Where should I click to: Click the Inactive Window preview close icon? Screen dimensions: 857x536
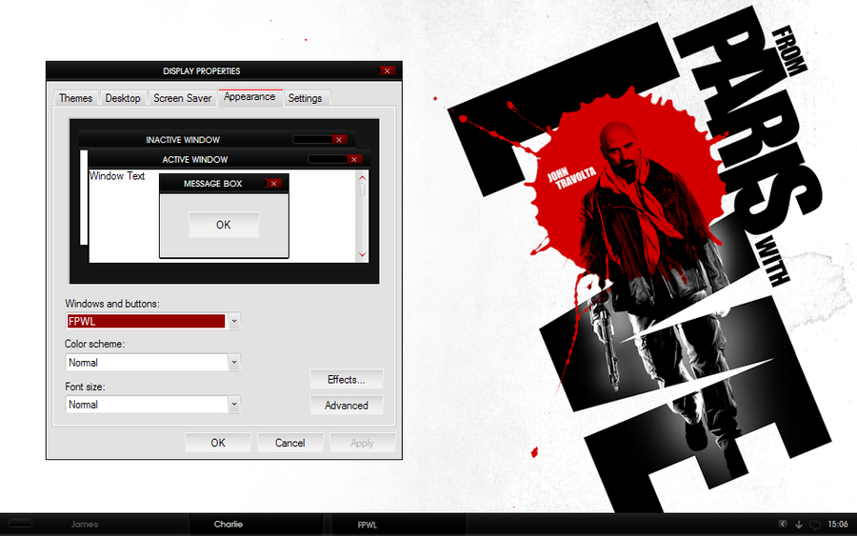click(339, 140)
